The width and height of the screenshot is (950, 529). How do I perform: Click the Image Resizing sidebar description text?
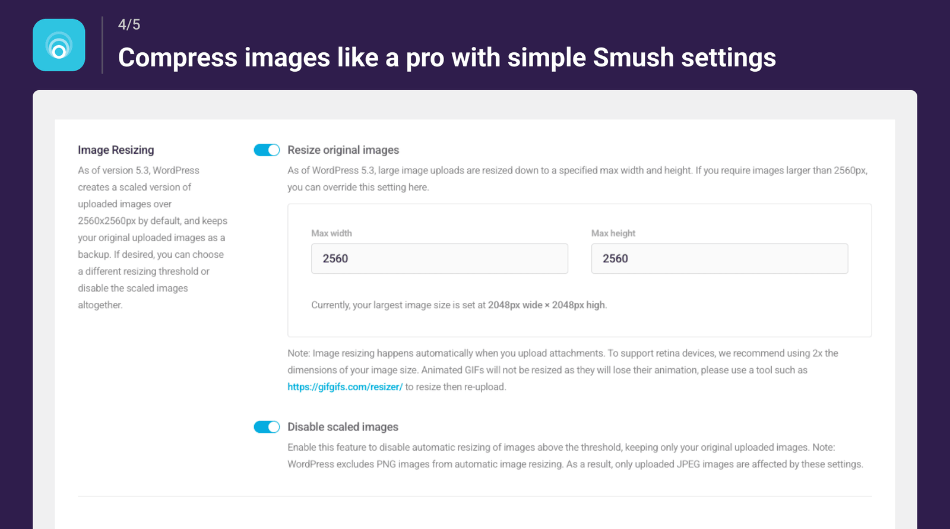click(152, 237)
